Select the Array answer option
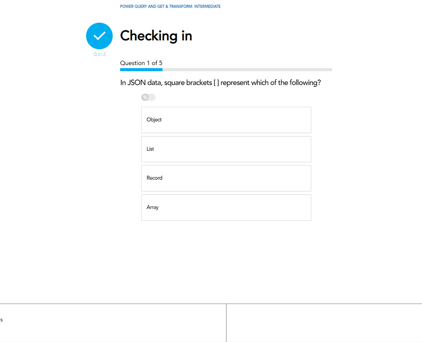422x342 pixels. (226, 207)
